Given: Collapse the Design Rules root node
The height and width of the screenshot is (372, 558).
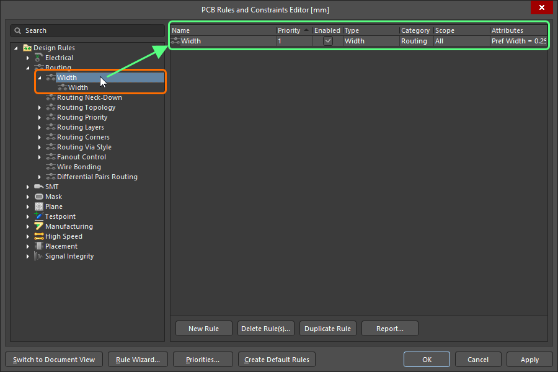Looking at the screenshot, I should (x=16, y=48).
